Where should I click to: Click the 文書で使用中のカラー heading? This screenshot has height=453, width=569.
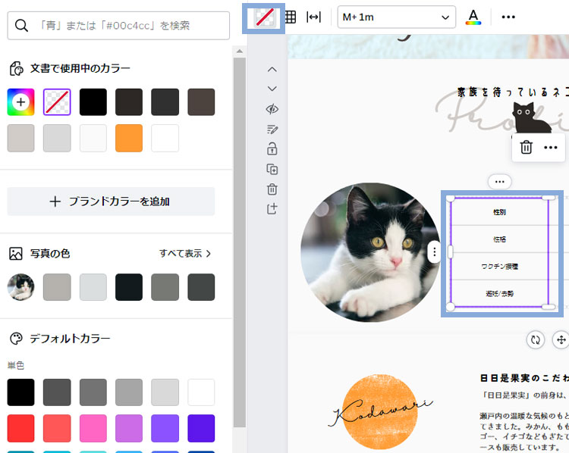[80, 68]
